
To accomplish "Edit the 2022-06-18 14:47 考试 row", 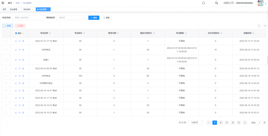I will (x=16, y=91).
